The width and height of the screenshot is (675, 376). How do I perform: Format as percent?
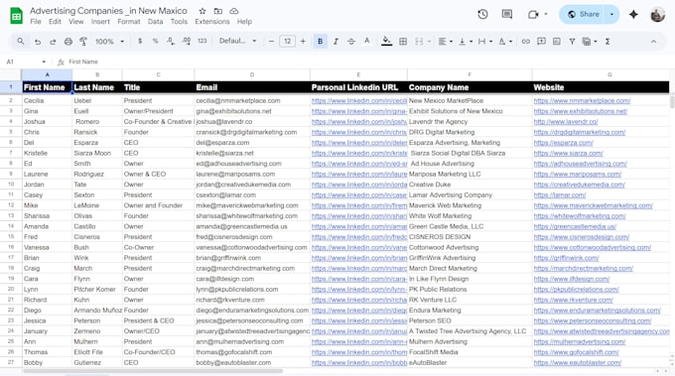click(x=156, y=42)
